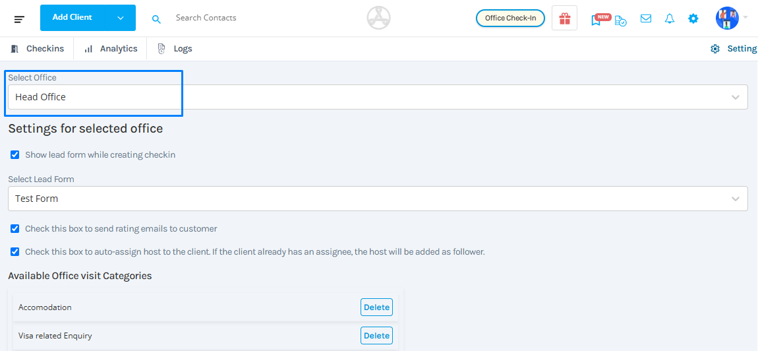This screenshot has height=351, width=758.
Task: Expand the arrow next to profile avatar
Action: coord(745,17)
